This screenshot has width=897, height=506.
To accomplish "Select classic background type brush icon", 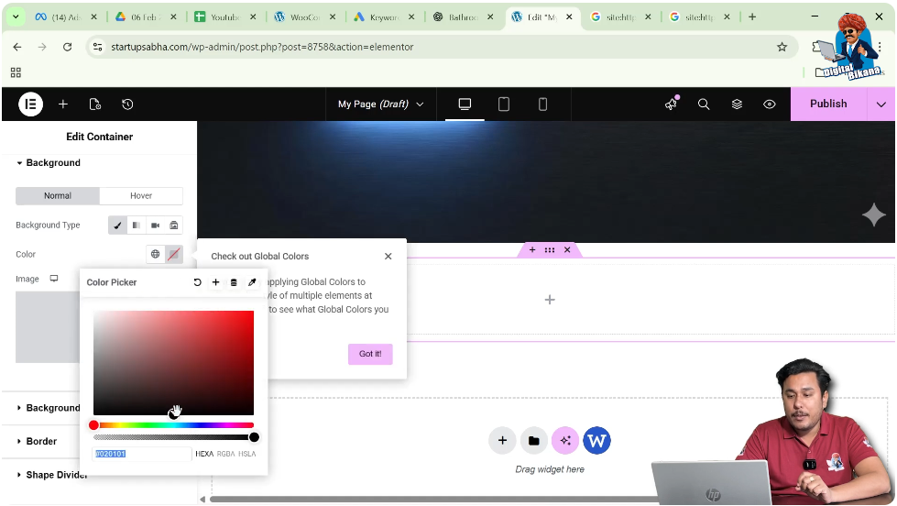I will 117,225.
